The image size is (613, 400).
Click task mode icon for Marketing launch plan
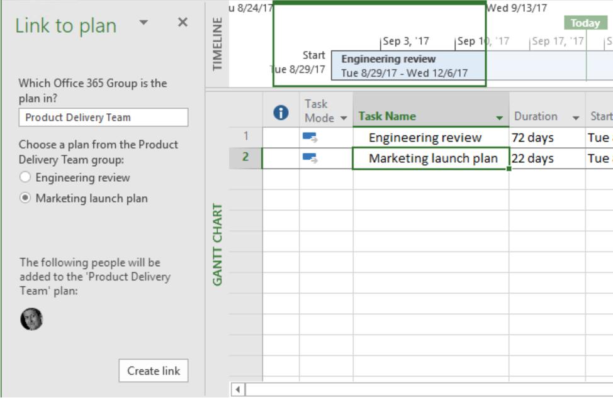pos(310,158)
